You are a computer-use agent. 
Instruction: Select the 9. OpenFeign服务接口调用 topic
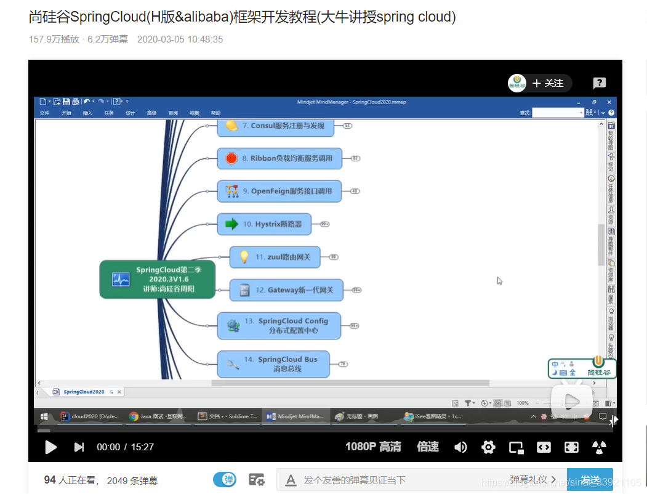point(279,191)
